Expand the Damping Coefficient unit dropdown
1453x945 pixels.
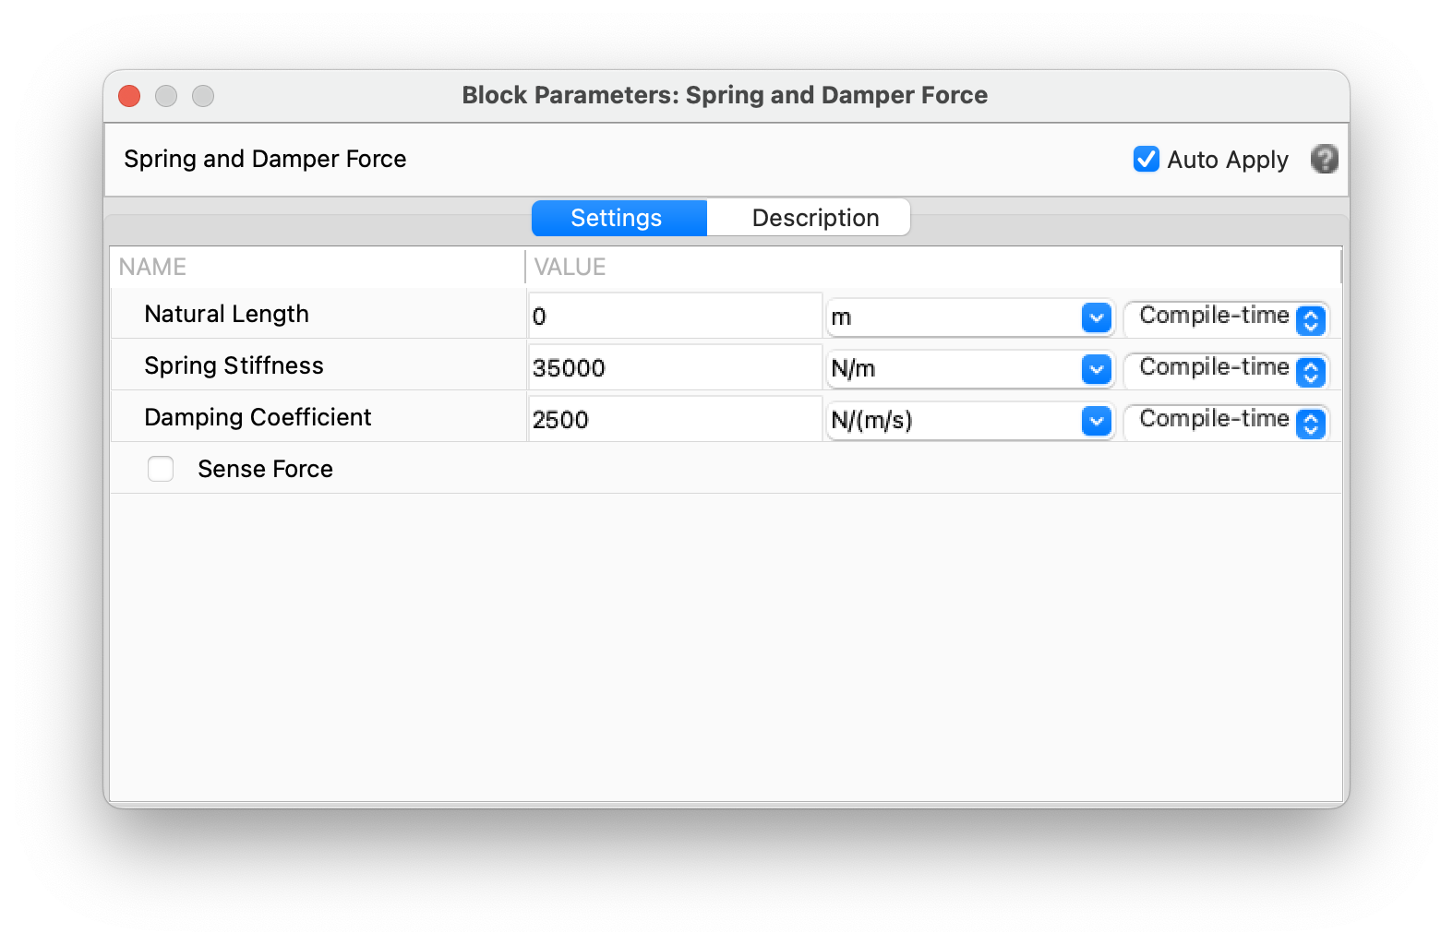[x=1096, y=421]
